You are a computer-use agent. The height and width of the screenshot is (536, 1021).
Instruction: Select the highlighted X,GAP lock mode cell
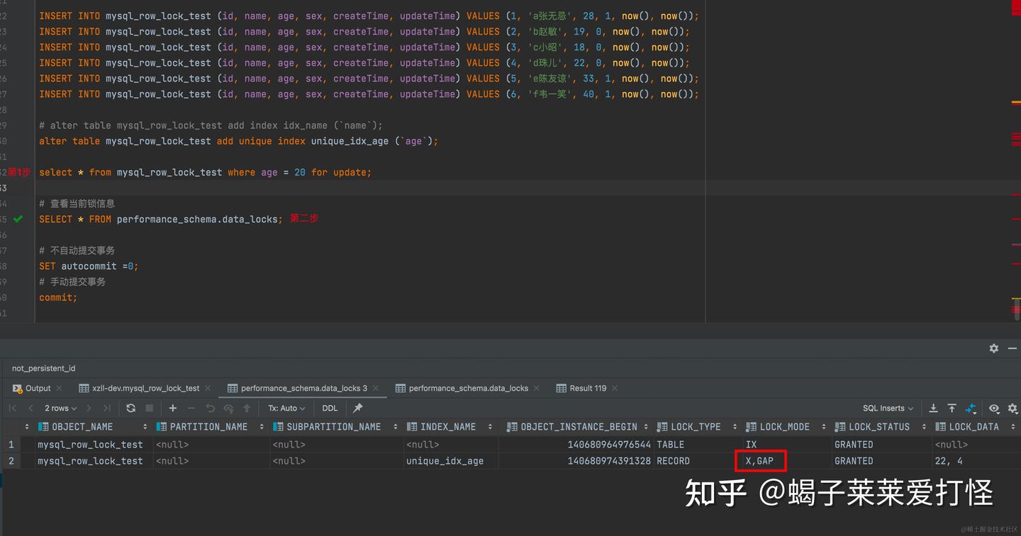(x=760, y=460)
